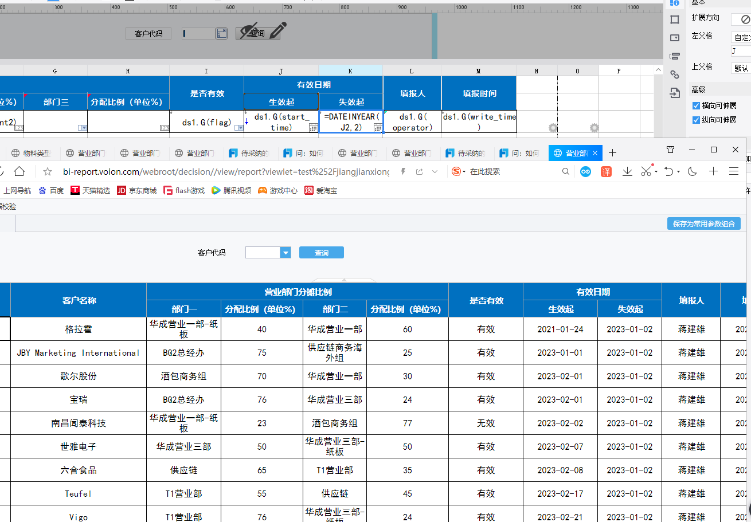Click the share icon in address bar
751x522 pixels.
[420, 171]
